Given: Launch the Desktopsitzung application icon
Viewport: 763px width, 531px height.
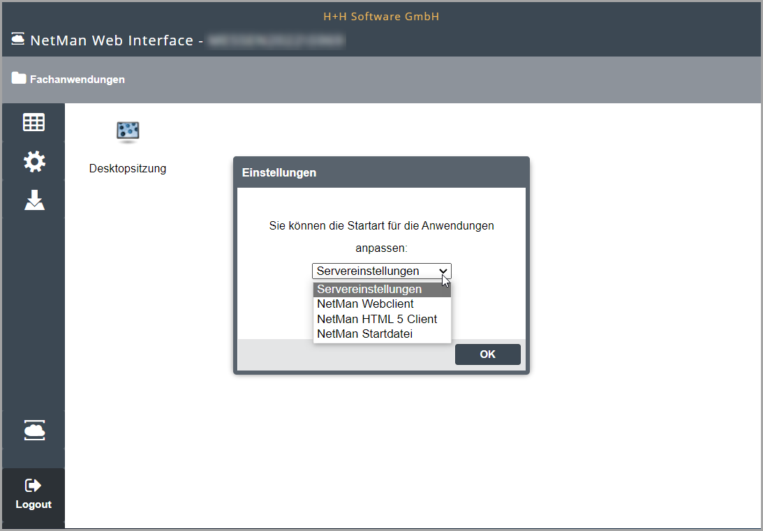Looking at the screenshot, I should pos(128,133).
